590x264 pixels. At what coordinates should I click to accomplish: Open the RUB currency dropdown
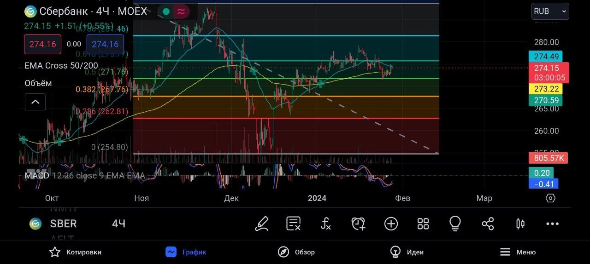[550, 11]
